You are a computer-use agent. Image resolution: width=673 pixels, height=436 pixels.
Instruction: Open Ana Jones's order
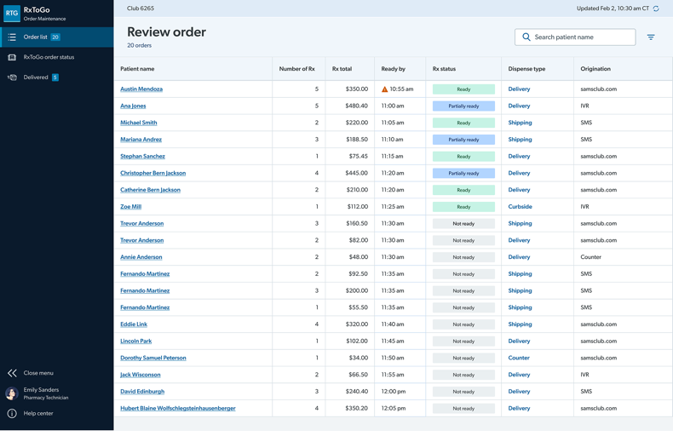point(133,106)
